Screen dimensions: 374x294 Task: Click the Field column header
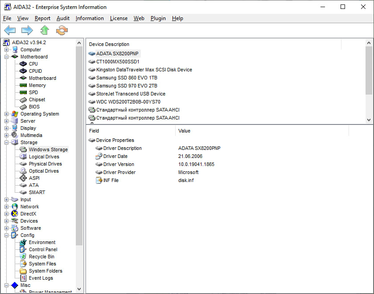131,131
